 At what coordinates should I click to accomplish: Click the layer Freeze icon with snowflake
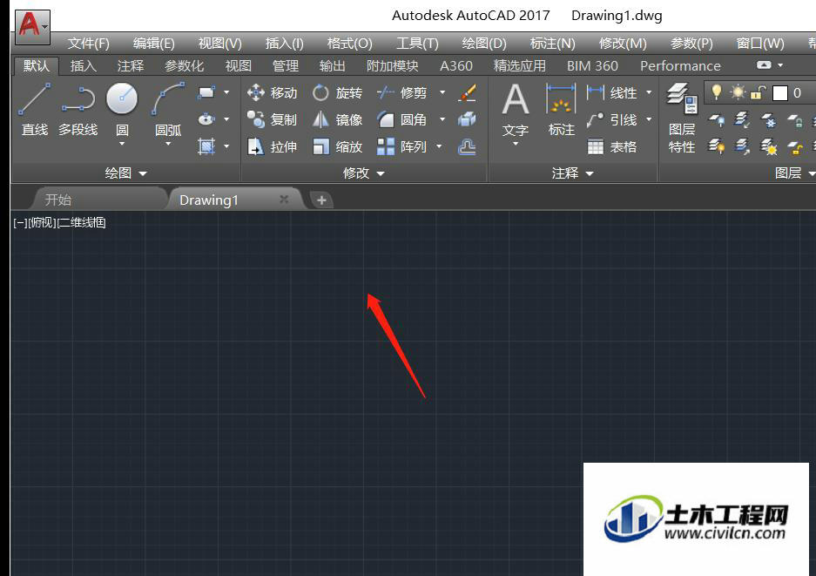tap(768, 120)
